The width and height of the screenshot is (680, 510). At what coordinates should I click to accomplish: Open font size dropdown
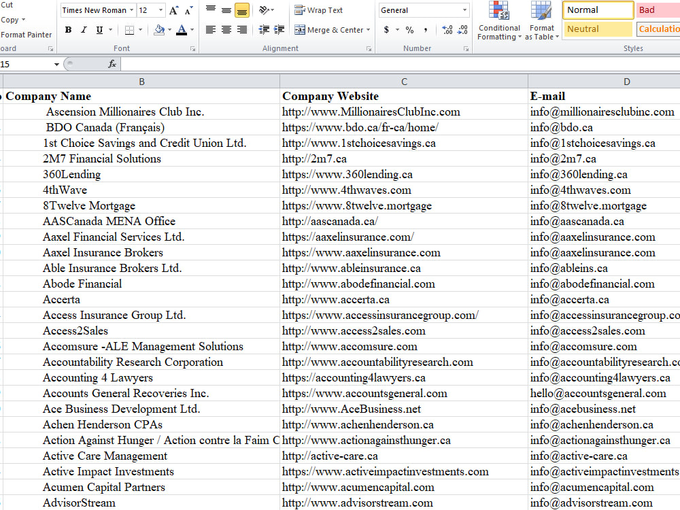[161, 10]
